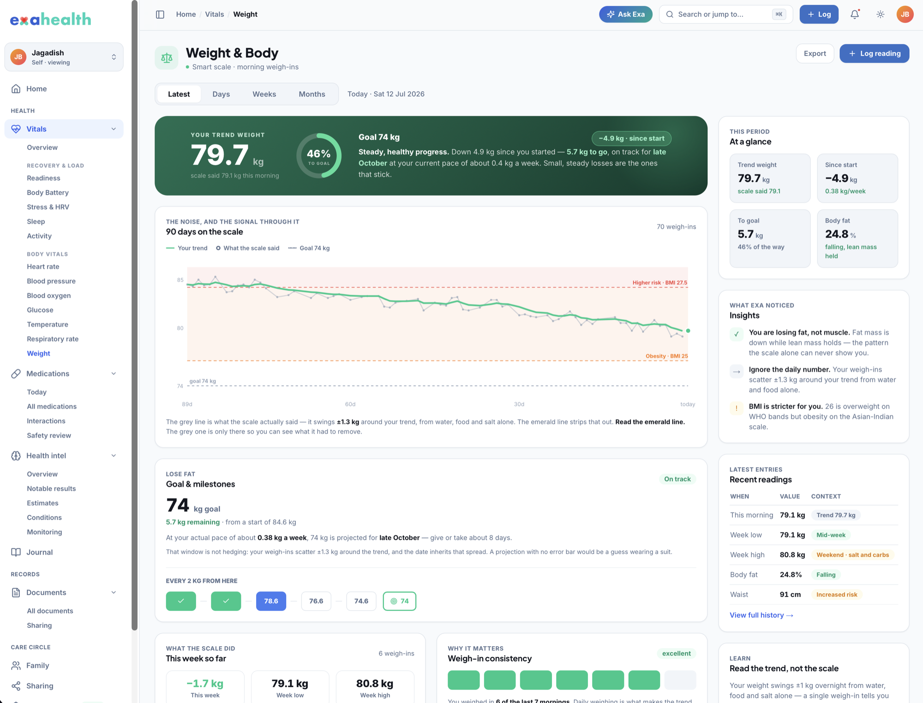Go to Home in the breadcrumb

point(186,14)
